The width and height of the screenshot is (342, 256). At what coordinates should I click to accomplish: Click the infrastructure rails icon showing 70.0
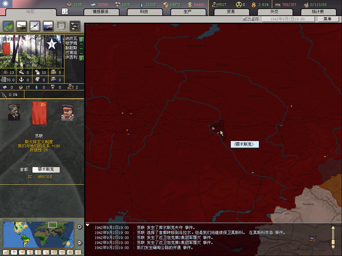pyautogui.click(x=3, y=79)
